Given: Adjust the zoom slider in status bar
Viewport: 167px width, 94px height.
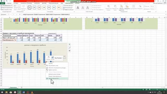Looking at the screenshot, I should click(x=157, y=90).
